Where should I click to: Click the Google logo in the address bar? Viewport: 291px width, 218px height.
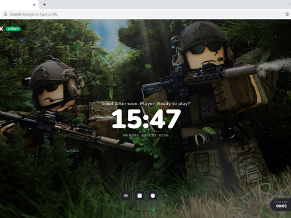[x=5, y=15]
